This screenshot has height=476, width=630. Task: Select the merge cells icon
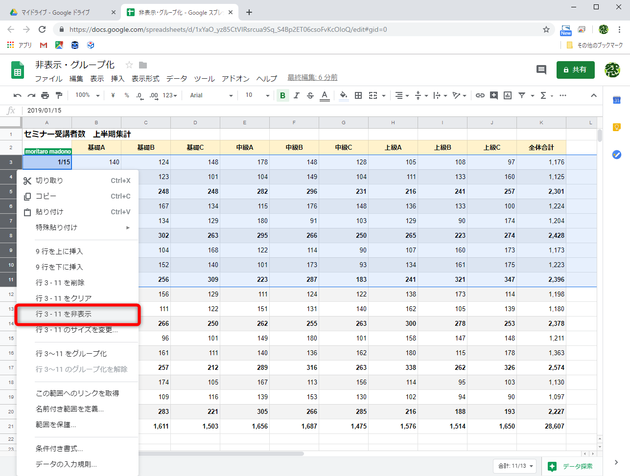pos(373,95)
